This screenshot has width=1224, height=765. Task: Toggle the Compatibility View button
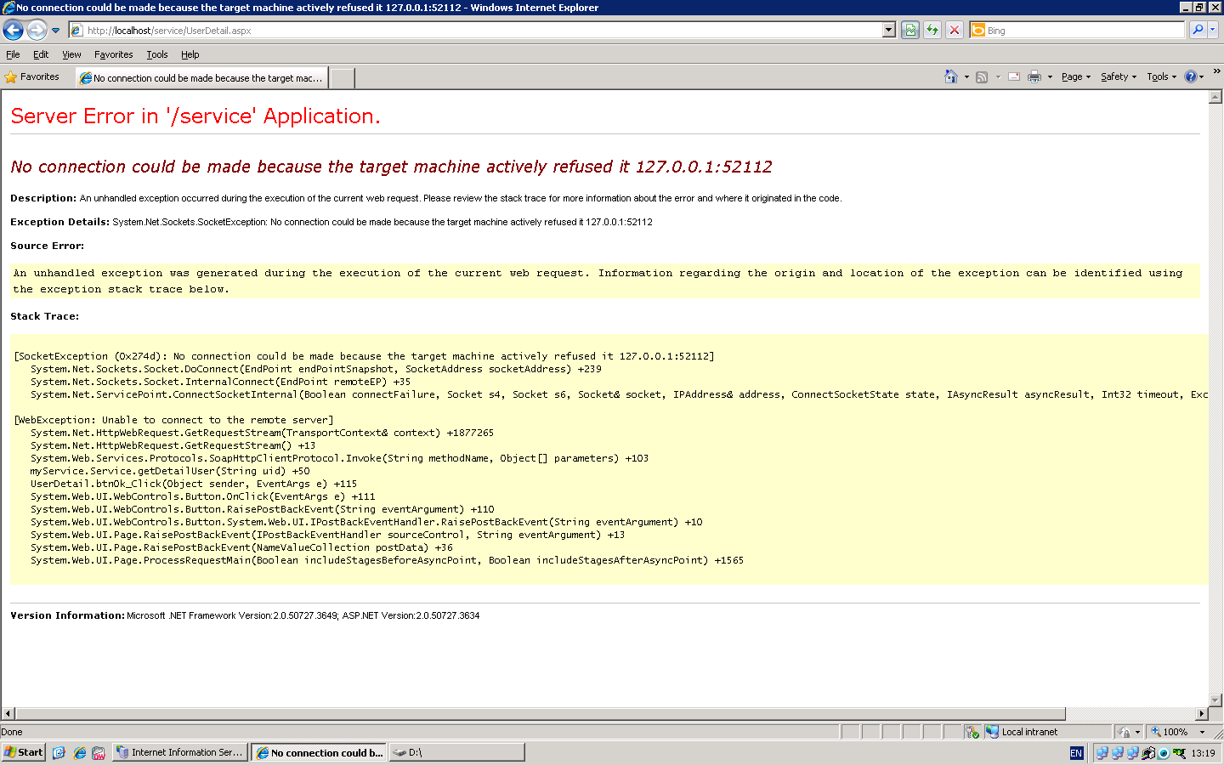(910, 31)
